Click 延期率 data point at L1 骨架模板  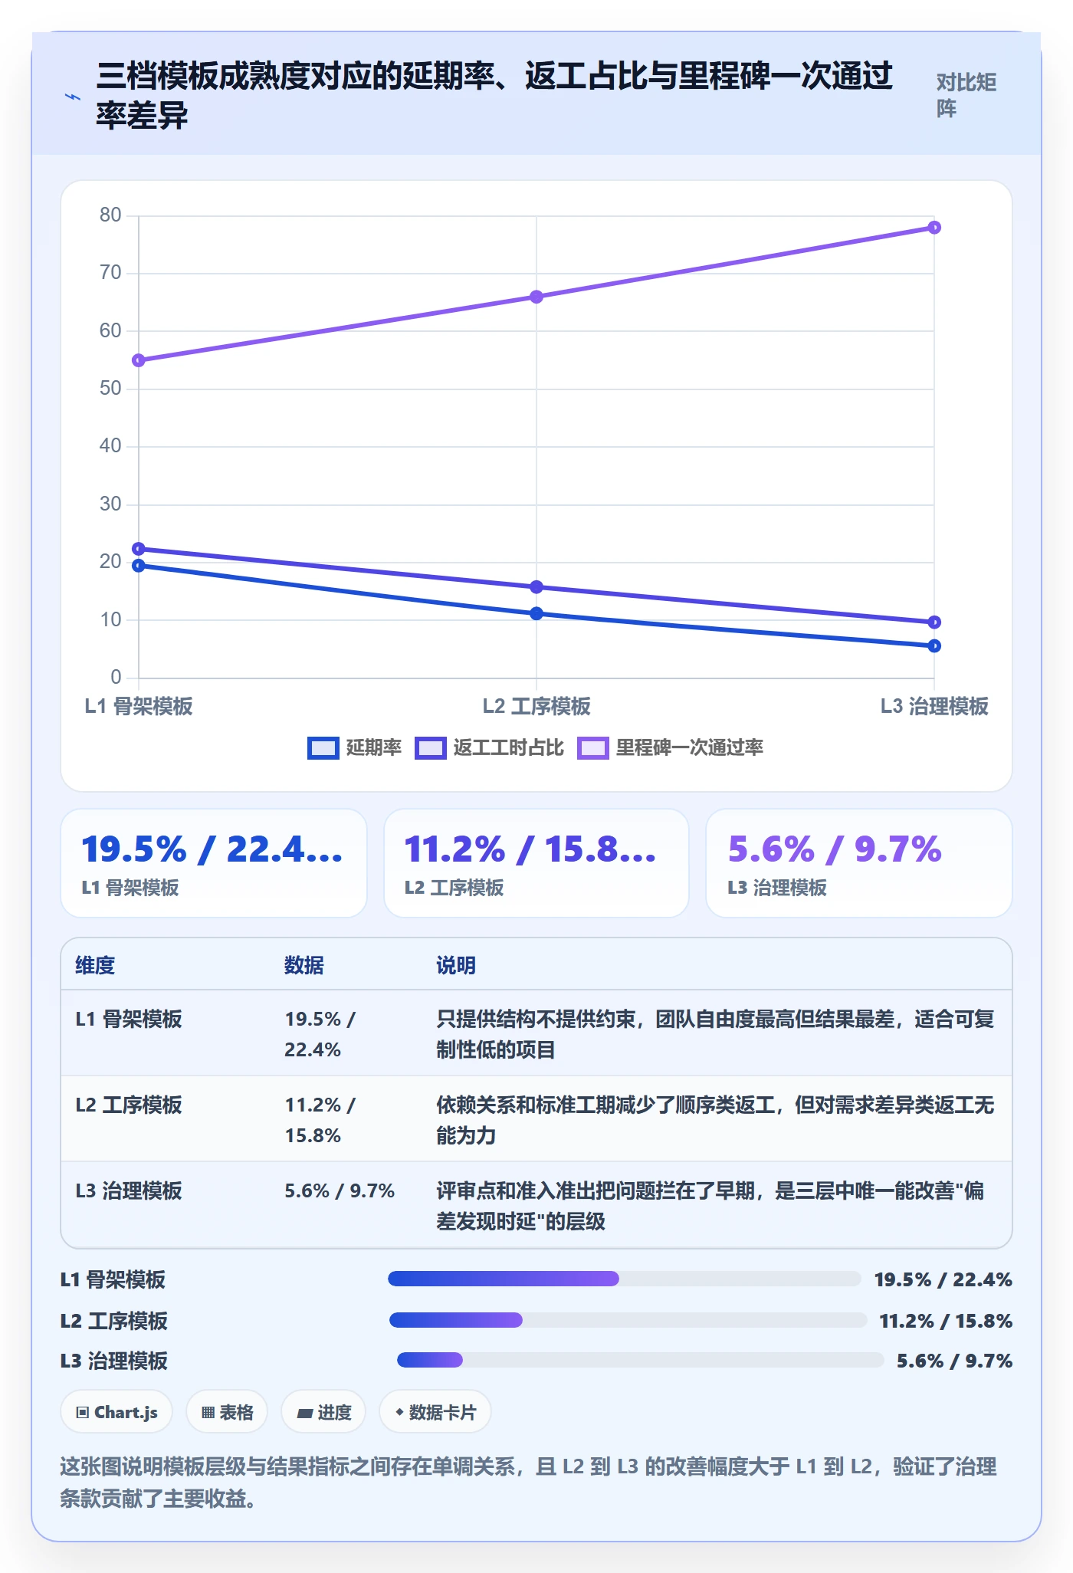(139, 566)
